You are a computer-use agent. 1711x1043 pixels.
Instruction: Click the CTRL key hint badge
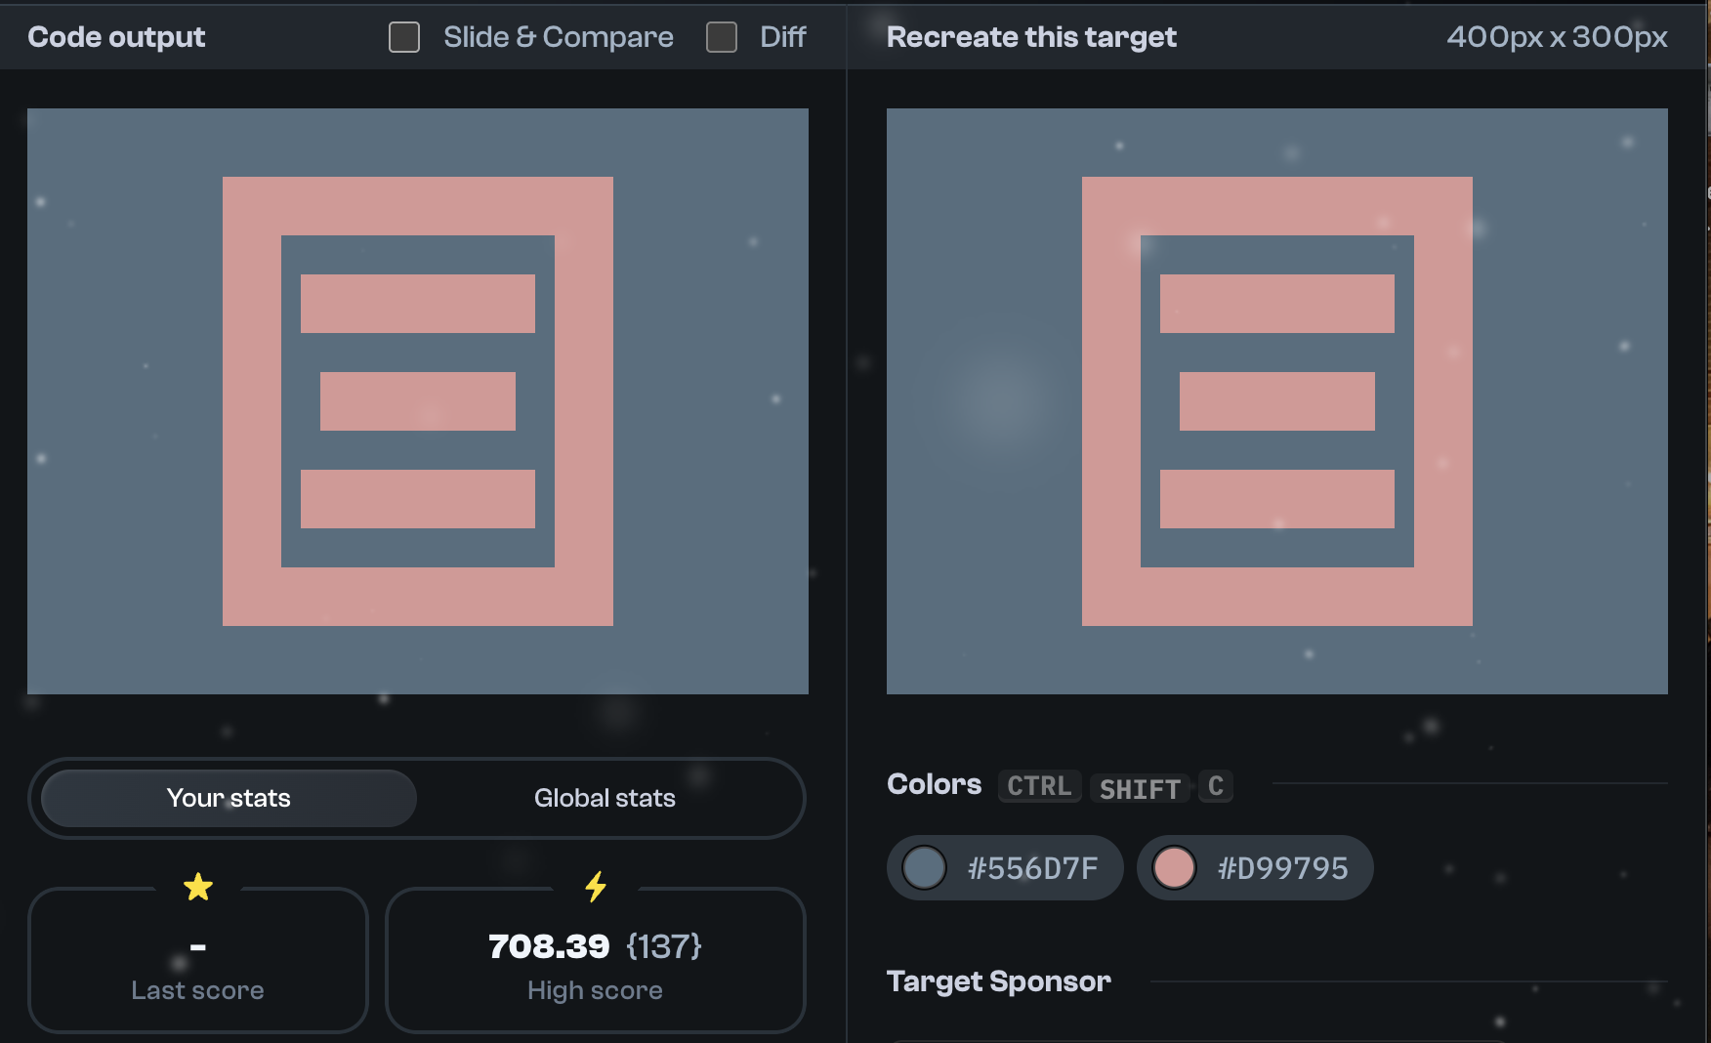click(1038, 787)
